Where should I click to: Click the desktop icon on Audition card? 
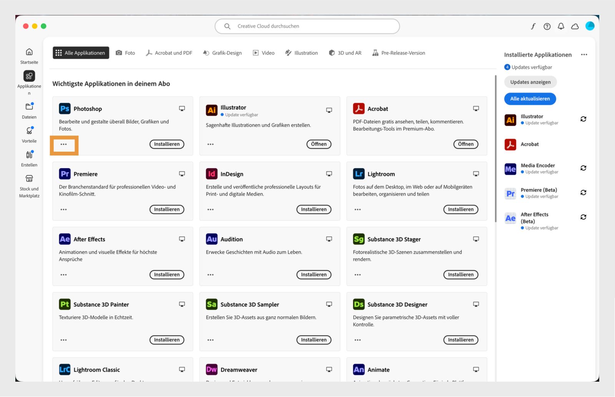[x=329, y=239]
